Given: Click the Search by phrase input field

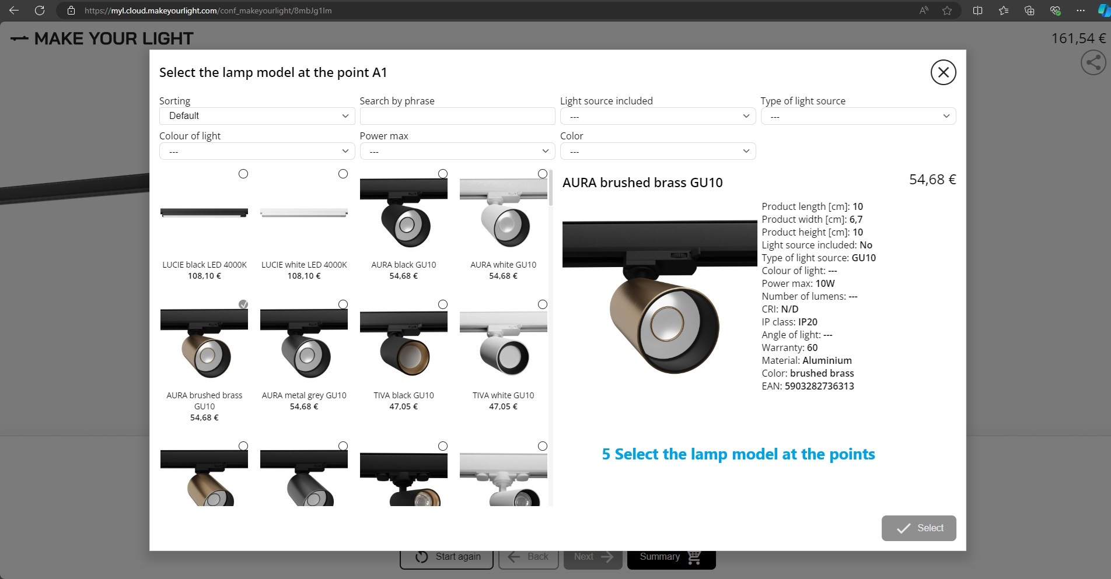Looking at the screenshot, I should coord(457,116).
